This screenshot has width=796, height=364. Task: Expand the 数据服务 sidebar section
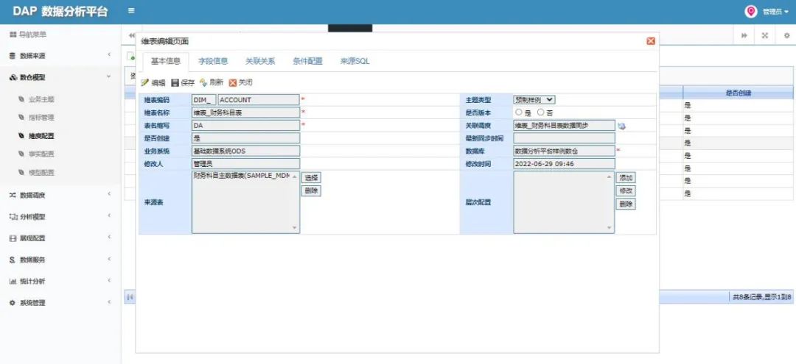(x=60, y=260)
